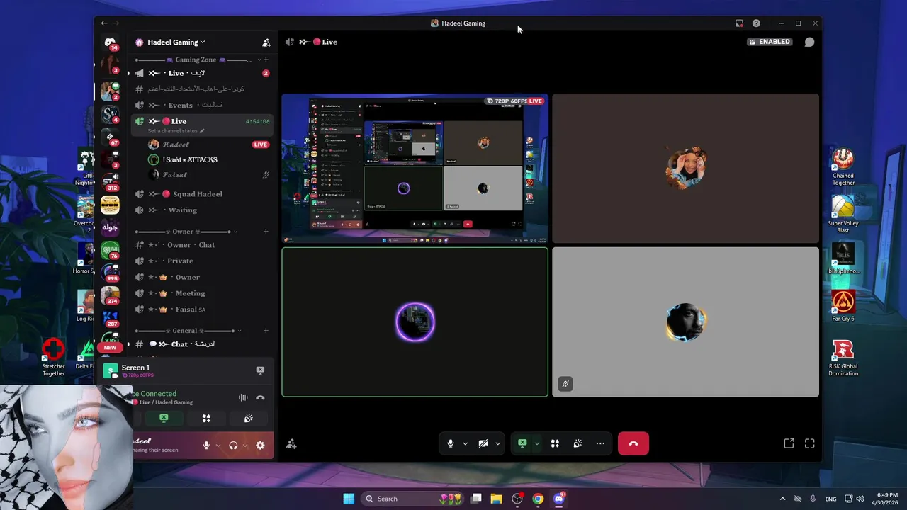The image size is (907, 510).
Task: Select user Hadeel in the Live voice channel
Action: pos(176,144)
